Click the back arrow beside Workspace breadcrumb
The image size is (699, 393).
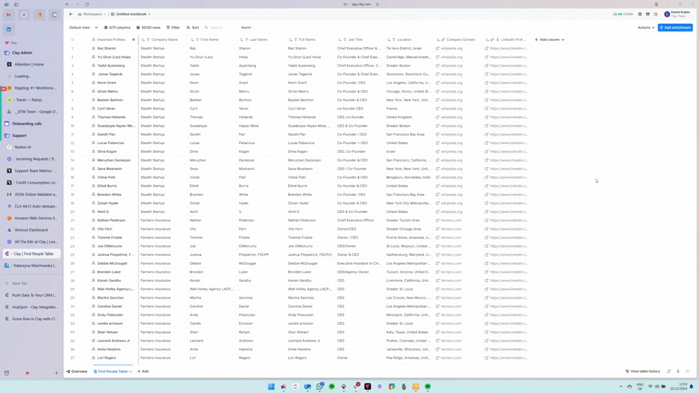click(71, 14)
